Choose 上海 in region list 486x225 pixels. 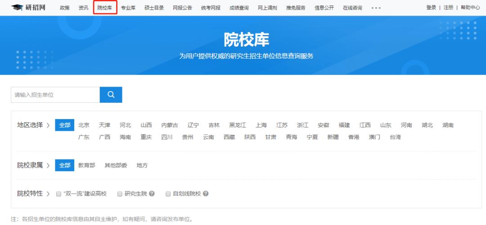coord(261,125)
